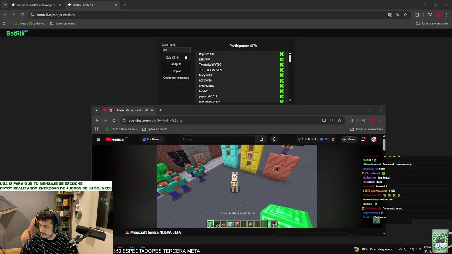Open YouTube hamburger guide menu
The height and width of the screenshot is (254, 452).
tap(99, 139)
